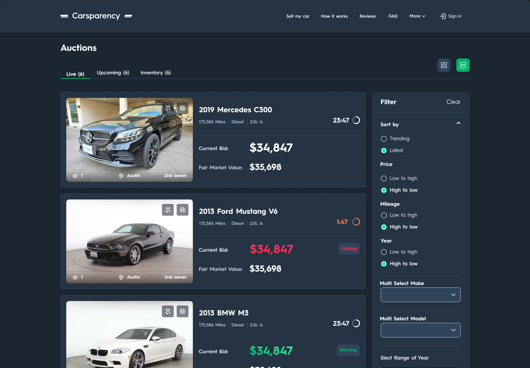Viewport: 530px width, 368px height.
Task: Click Mercedes current bid $34,847
Action: (x=271, y=148)
